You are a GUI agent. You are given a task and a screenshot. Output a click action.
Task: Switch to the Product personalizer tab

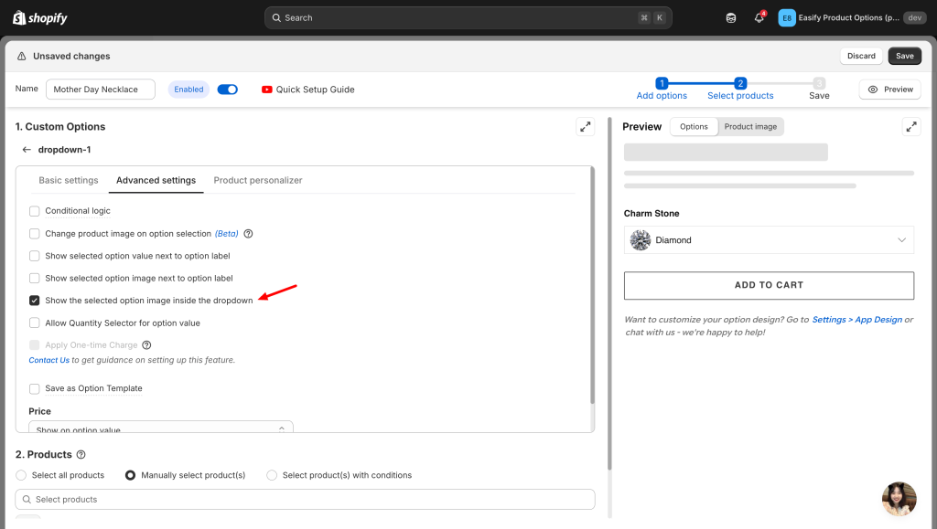pyautogui.click(x=258, y=181)
